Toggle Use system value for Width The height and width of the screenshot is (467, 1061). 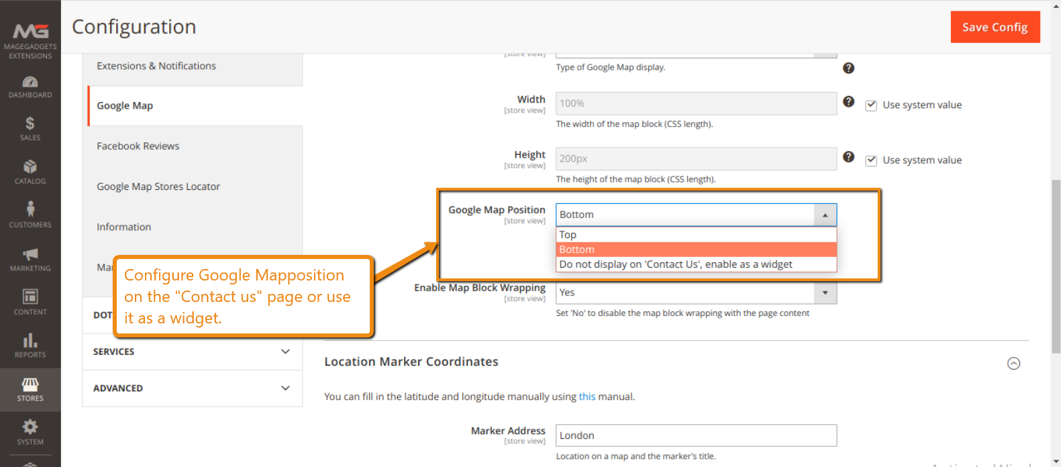click(x=871, y=105)
